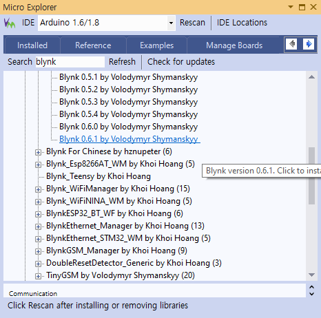Select Blynk 0.5.3 by Volodymyr Shymanskyy
Viewport: 321px width, 318px height.
coord(129,102)
